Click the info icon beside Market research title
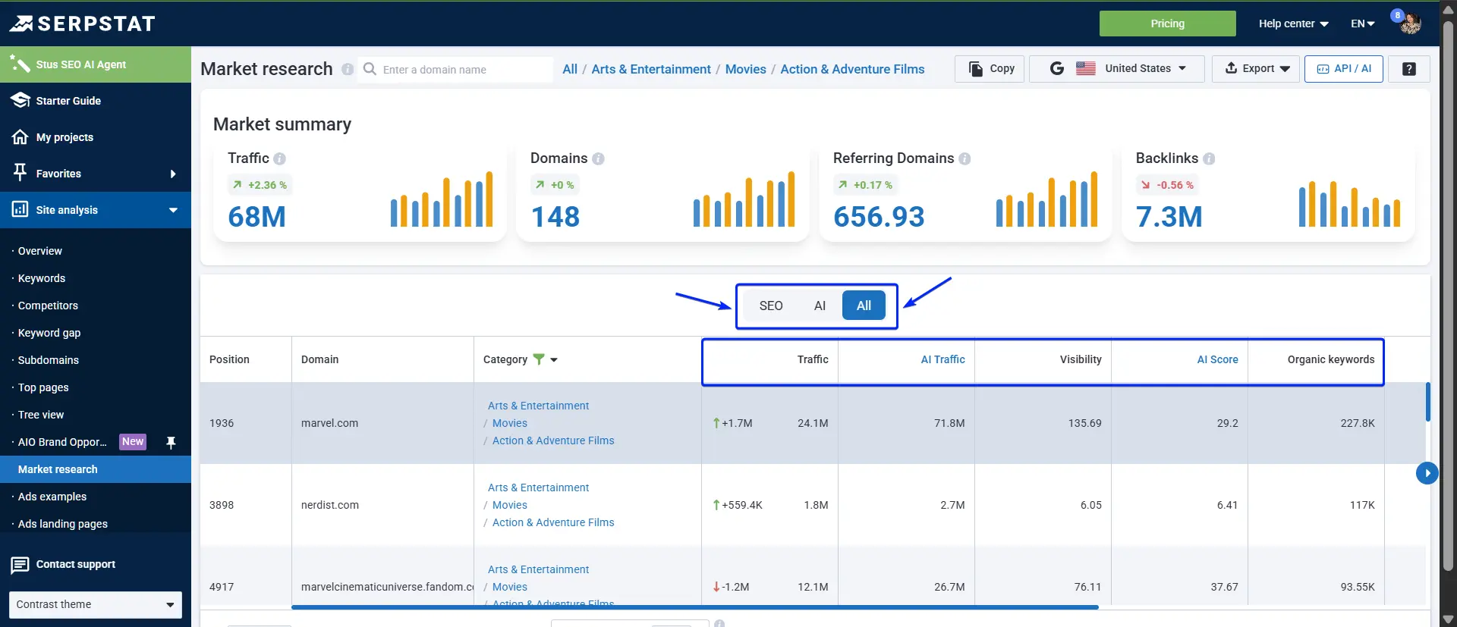Image resolution: width=1457 pixels, height=627 pixels. [348, 69]
